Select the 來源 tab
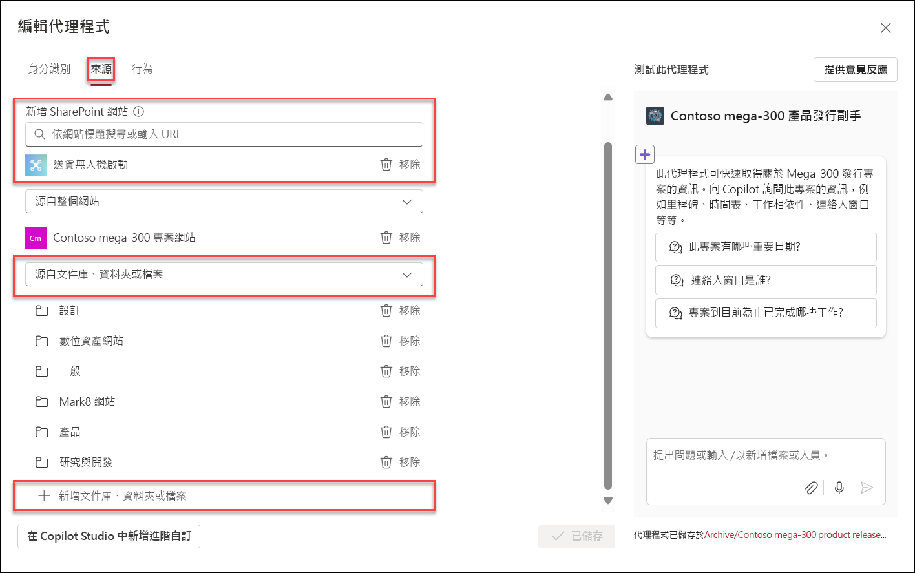The image size is (915, 573). 101,69
